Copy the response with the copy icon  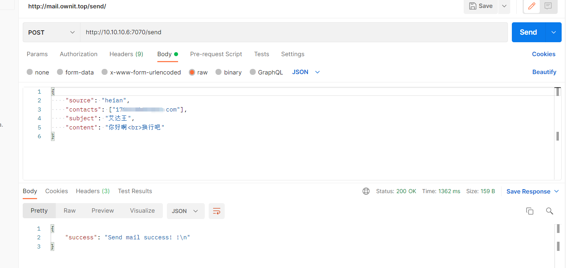[x=530, y=211]
